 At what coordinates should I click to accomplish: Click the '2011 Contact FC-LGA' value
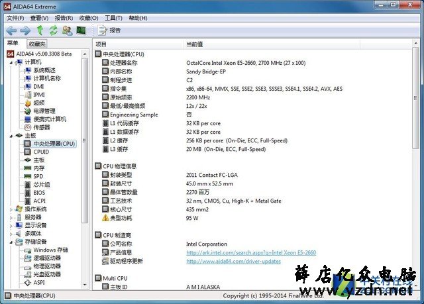click(x=212, y=175)
